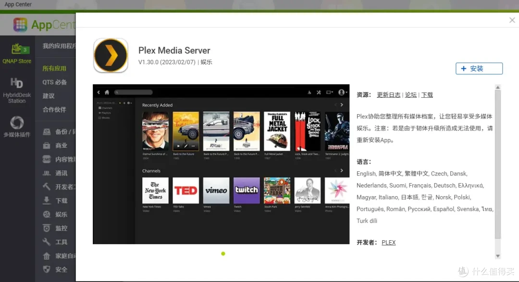Open the 下载 download link
Image resolution: width=519 pixels, height=282 pixels.
[427, 95]
